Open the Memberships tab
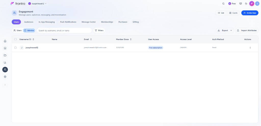The width and height of the screenshot is (261, 126). click(107, 22)
